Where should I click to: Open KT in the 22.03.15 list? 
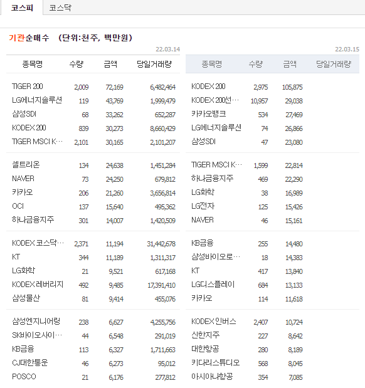tap(196, 271)
